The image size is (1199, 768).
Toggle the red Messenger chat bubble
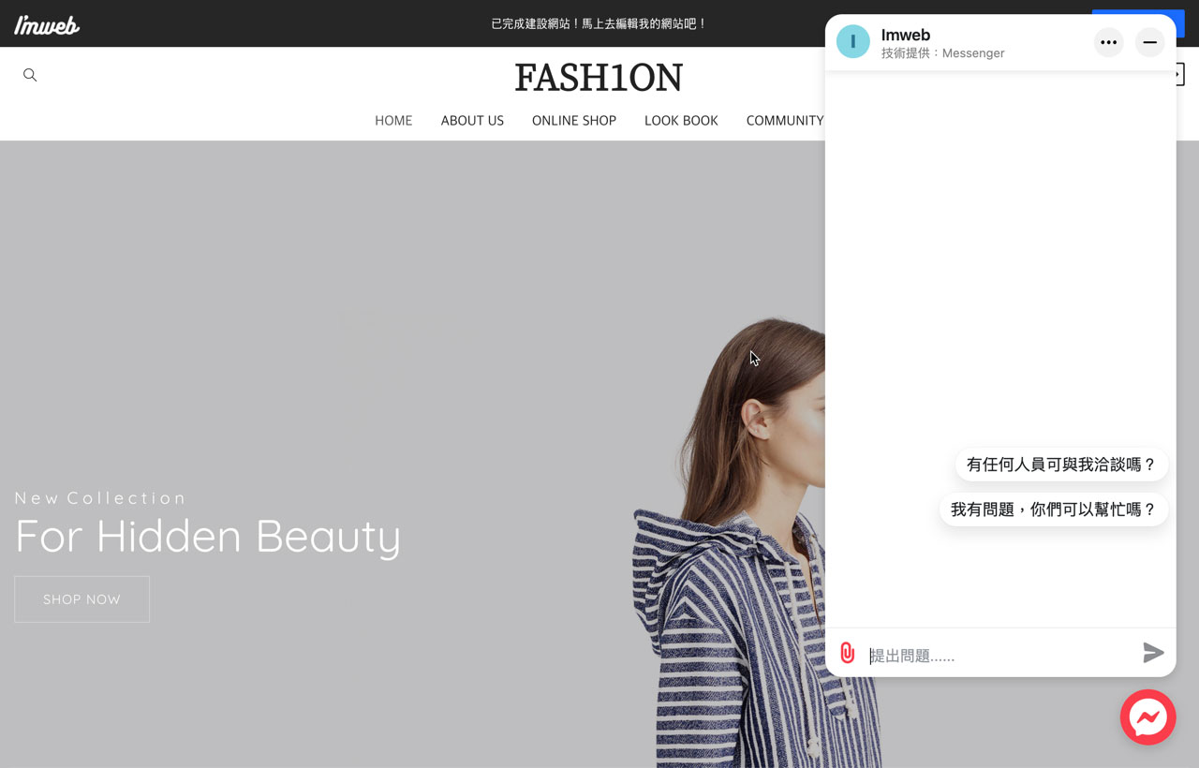(1147, 717)
